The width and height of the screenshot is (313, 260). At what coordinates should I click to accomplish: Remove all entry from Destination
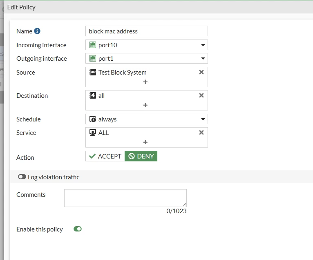(201, 95)
